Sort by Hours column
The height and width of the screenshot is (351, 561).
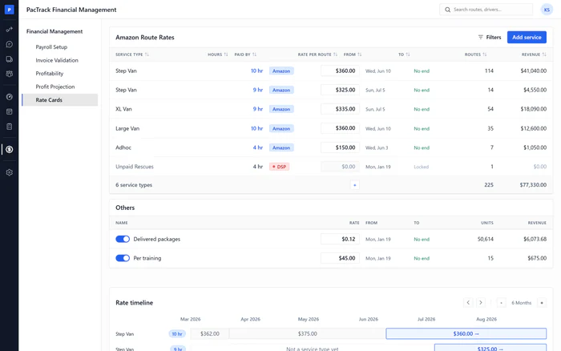tap(217, 54)
